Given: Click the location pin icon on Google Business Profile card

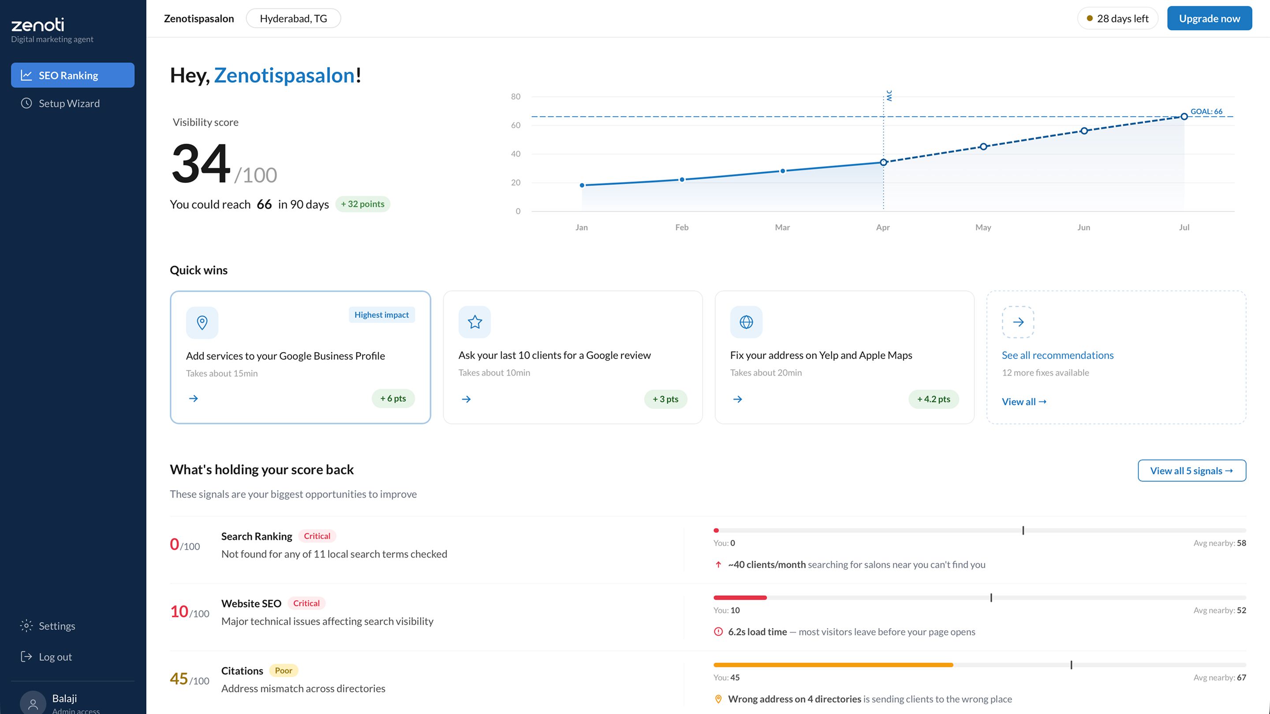Looking at the screenshot, I should (x=202, y=323).
